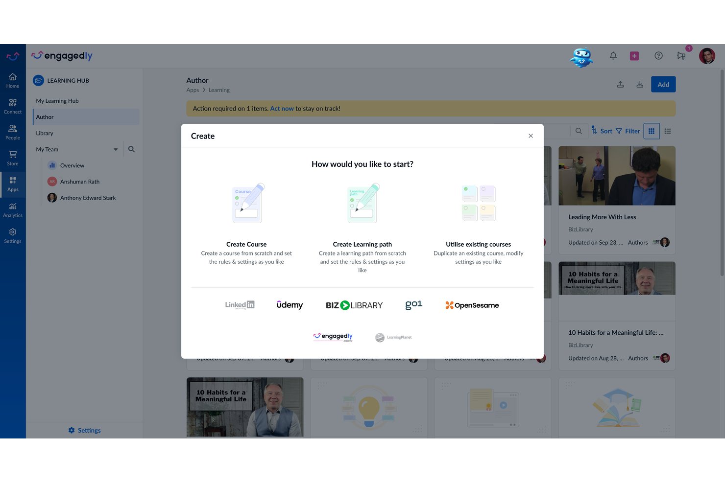Go to People in the sidebar

click(x=13, y=132)
